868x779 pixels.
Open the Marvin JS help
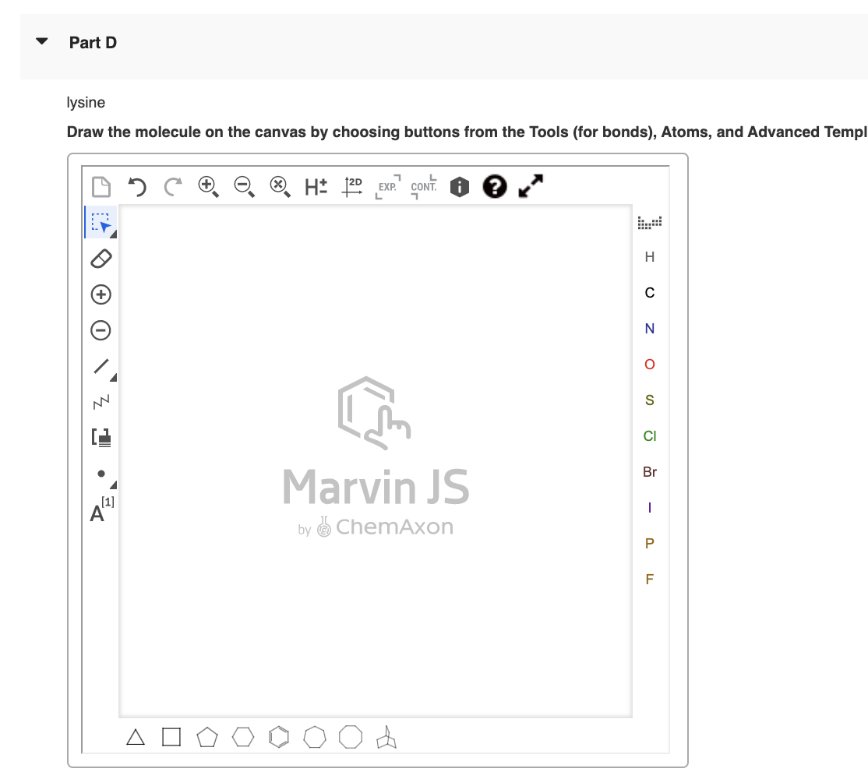[x=495, y=186]
